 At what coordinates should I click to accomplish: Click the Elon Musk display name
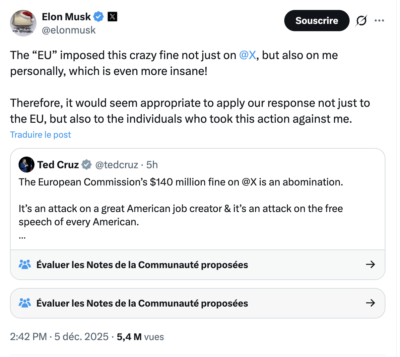click(x=66, y=17)
